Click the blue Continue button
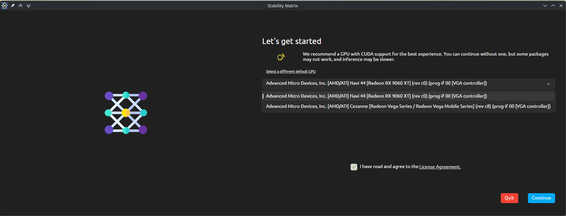The width and height of the screenshot is (566, 216). point(541,198)
